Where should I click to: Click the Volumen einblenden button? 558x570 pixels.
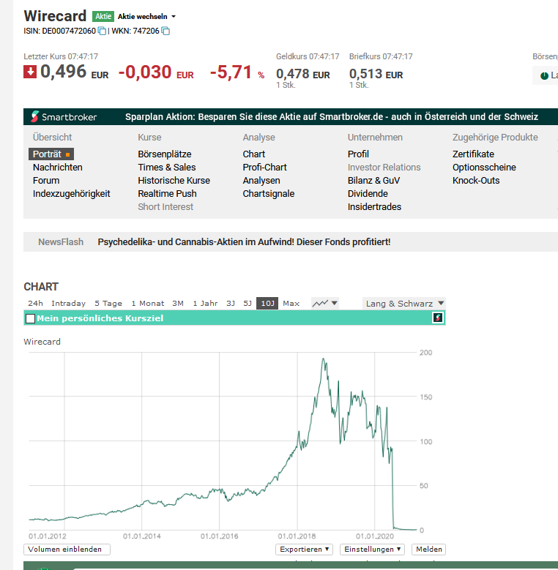67,549
